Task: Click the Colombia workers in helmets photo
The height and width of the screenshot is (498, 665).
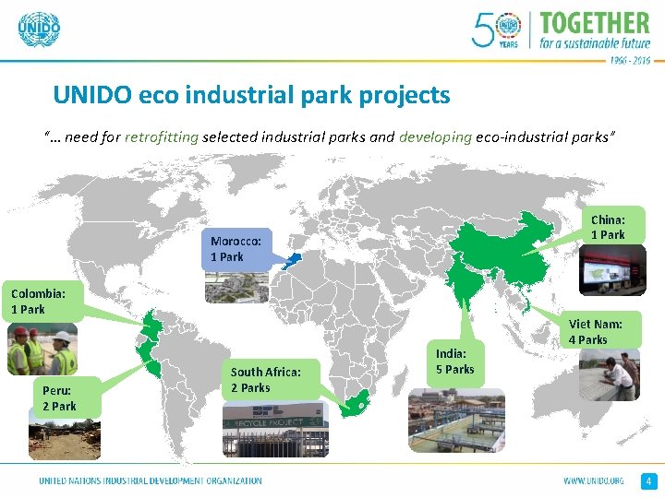Action: pos(42,349)
